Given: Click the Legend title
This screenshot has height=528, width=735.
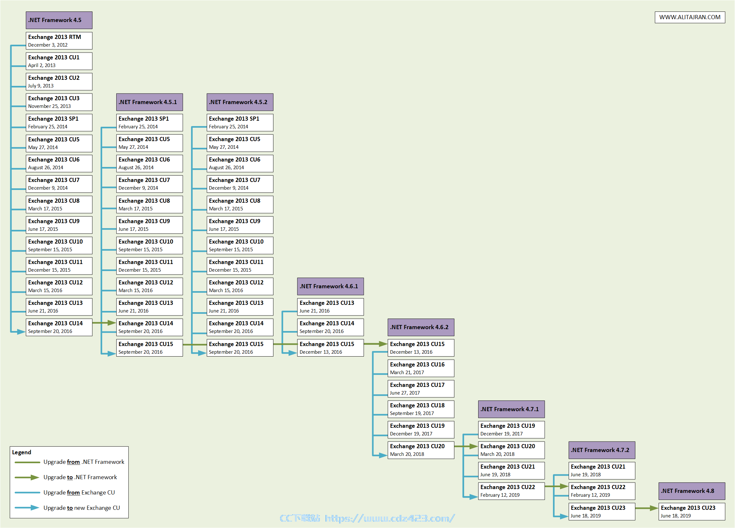Looking at the screenshot, I should tap(22, 452).
